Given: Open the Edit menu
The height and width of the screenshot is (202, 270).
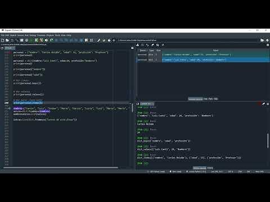Looking at the screenshot, I should point(7,35).
